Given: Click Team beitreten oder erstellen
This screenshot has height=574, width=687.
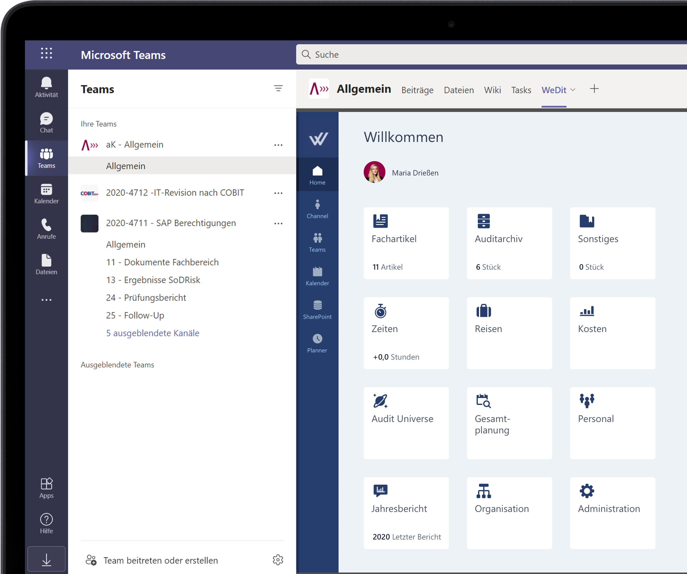Looking at the screenshot, I should pyautogui.click(x=160, y=560).
